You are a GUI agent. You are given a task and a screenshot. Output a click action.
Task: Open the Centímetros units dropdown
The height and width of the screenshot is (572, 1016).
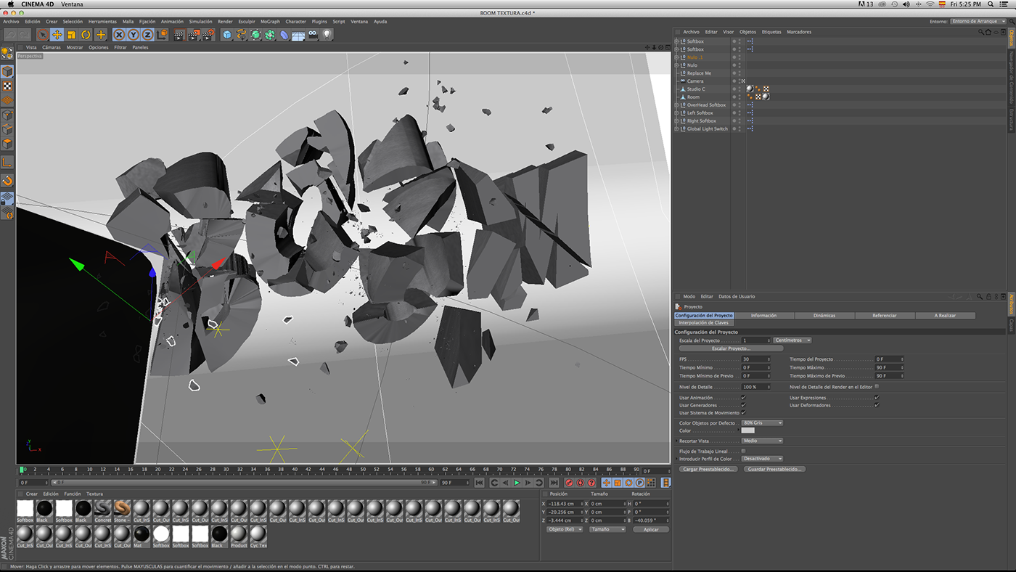[792, 340]
